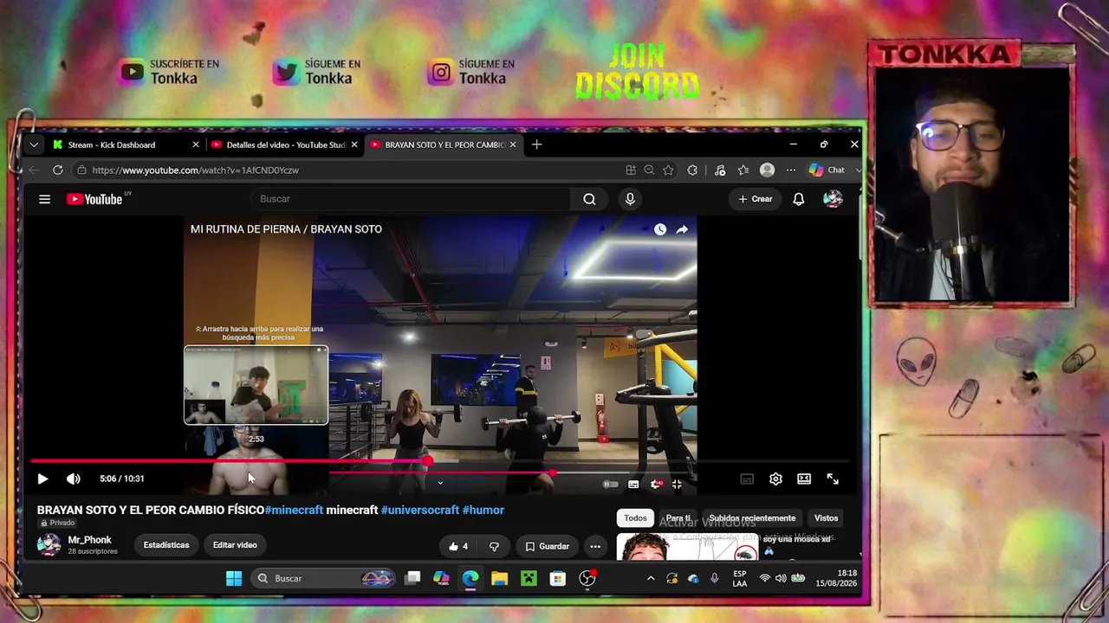Share the video using the arrow icon
This screenshot has width=1109, height=623.
(682, 229)
